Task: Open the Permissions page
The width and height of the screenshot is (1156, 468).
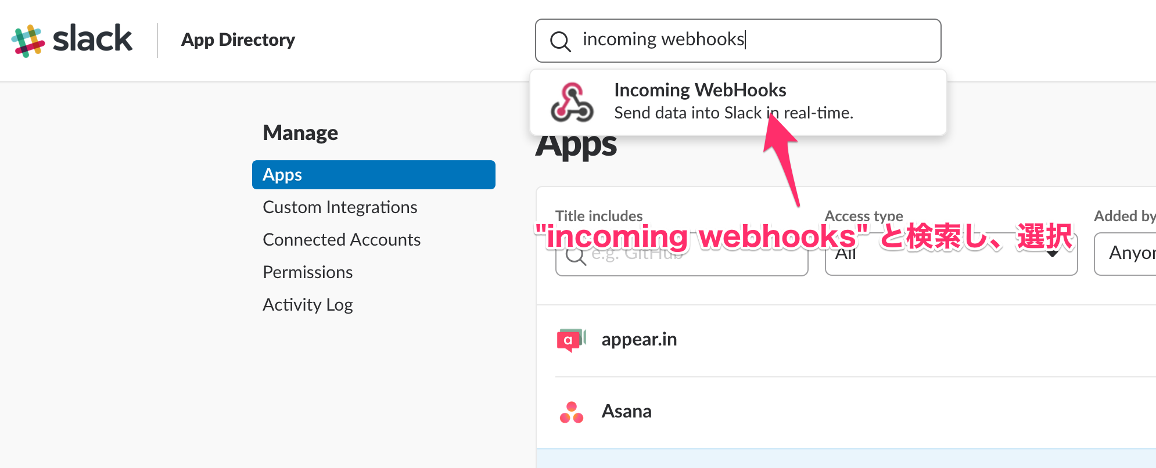Action: 308,272
